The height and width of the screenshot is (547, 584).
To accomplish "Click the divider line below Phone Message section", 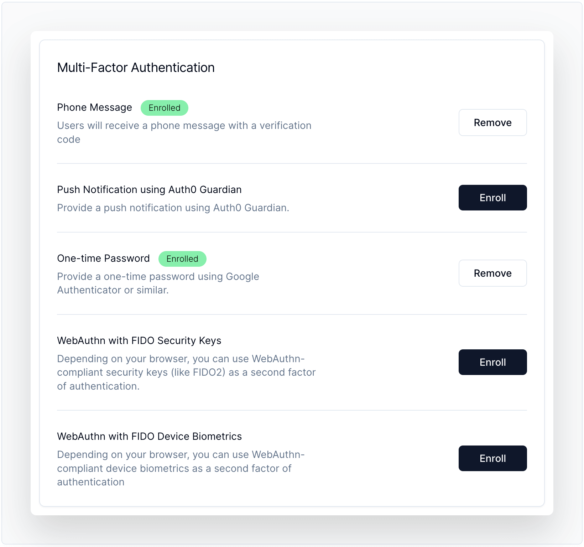I will (292, 163).
